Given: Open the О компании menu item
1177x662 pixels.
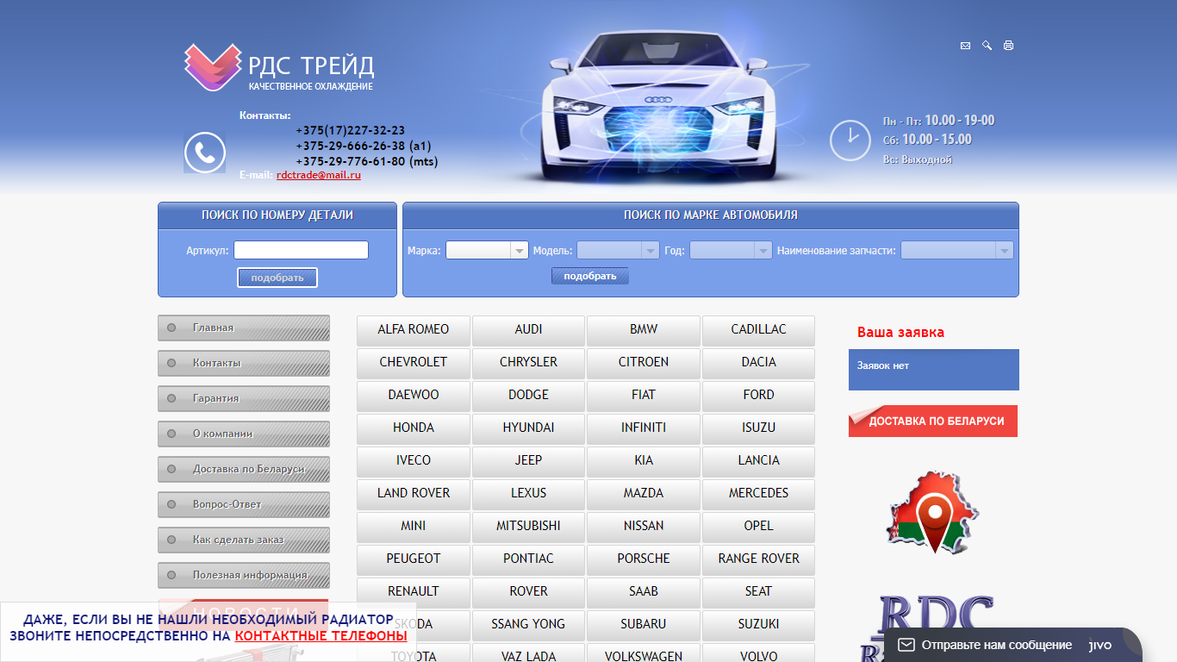Looking at the screenshot, I should pyautogui.click(x=244, y=434).
